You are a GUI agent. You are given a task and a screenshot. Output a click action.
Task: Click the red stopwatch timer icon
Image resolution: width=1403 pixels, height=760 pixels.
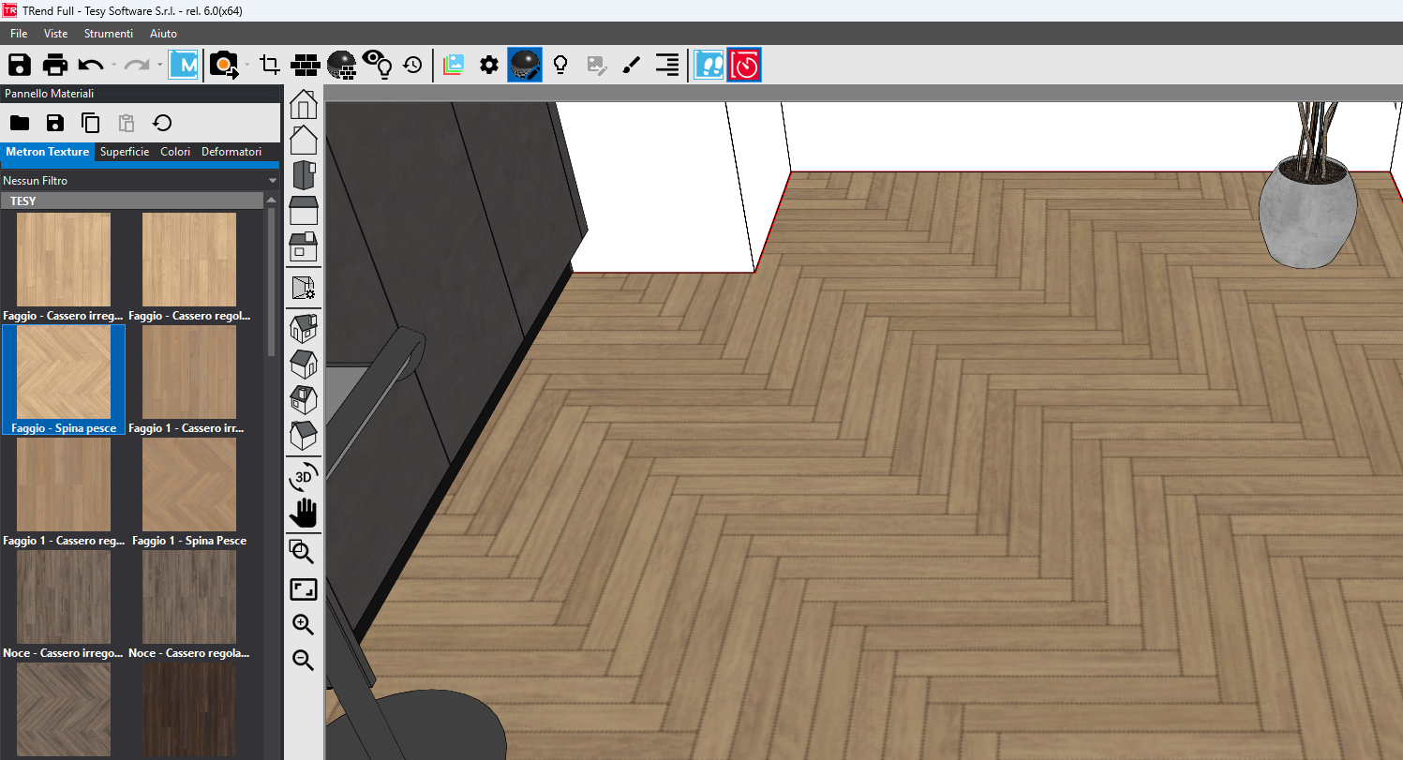[x=744, y=65]
